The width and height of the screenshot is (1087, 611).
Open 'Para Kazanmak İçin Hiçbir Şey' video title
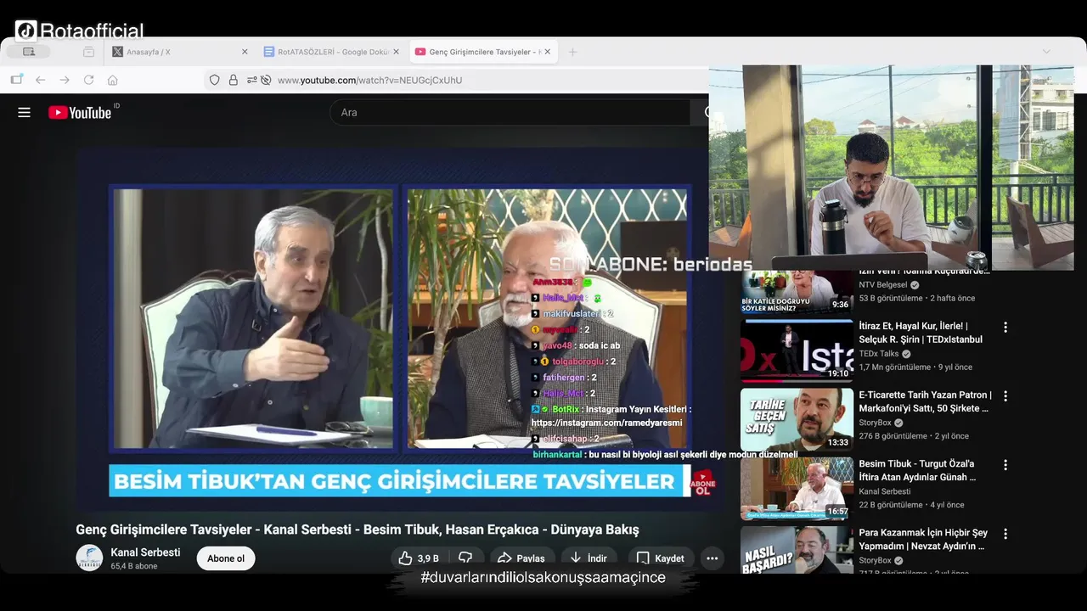pyautogui.click(x=923, y=539)
